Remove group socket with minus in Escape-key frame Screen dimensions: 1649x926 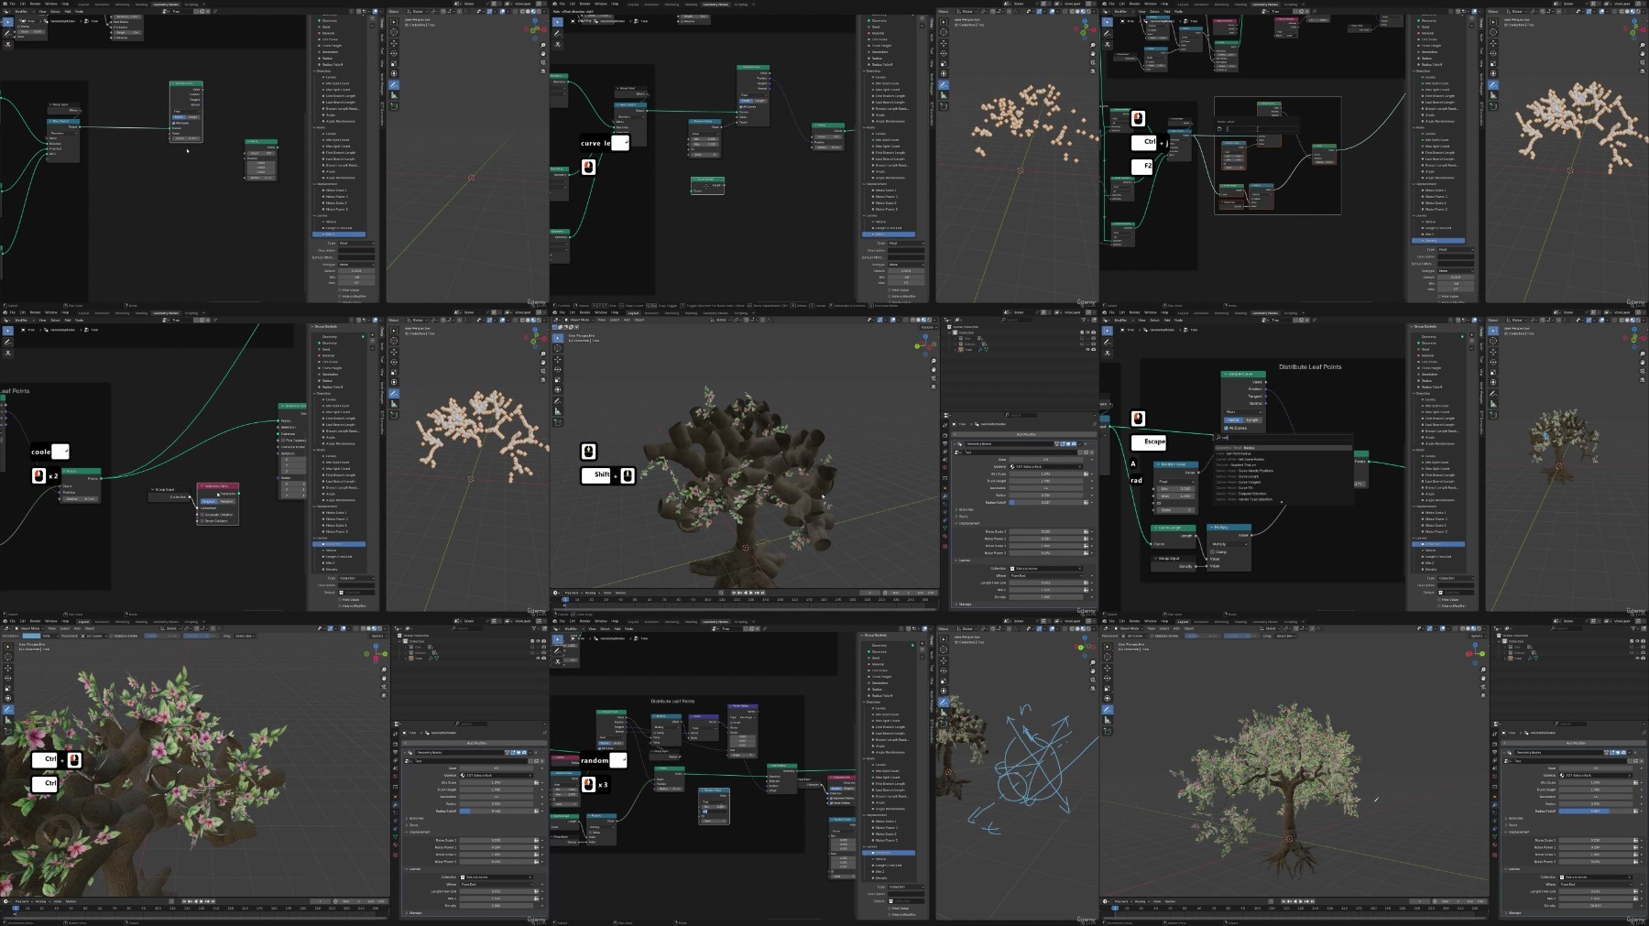1472,342
